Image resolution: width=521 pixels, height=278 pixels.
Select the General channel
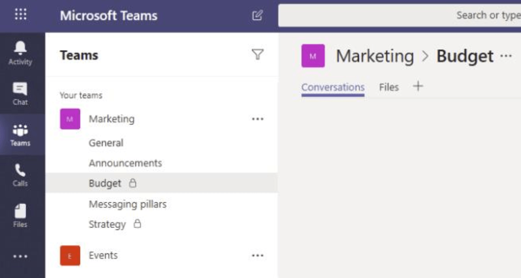pyautogui.click(x=106, y=143)
